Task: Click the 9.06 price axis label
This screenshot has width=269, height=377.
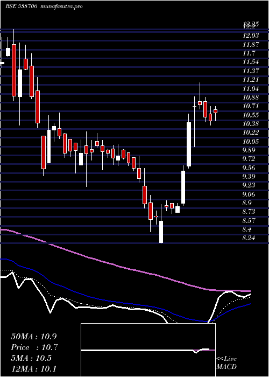Action: pyautogui.click(x=250, y=194)
